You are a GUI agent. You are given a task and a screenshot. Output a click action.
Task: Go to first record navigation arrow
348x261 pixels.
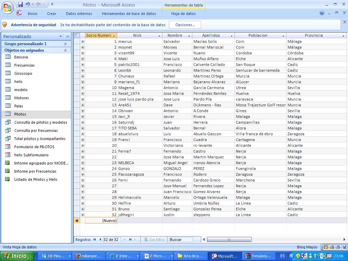coord(94,240)
